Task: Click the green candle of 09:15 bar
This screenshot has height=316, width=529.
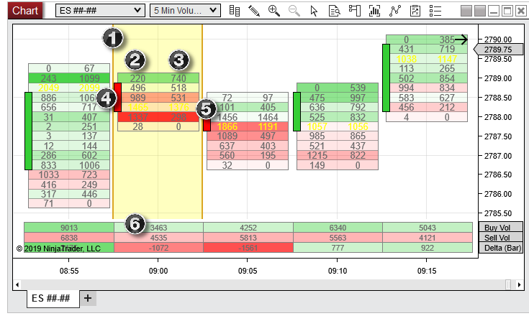Action: [x=386, y=78]
